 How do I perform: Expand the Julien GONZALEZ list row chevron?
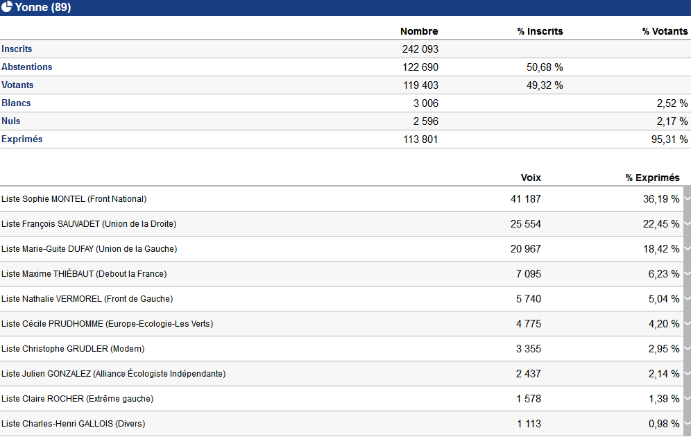tap(688, 374)
